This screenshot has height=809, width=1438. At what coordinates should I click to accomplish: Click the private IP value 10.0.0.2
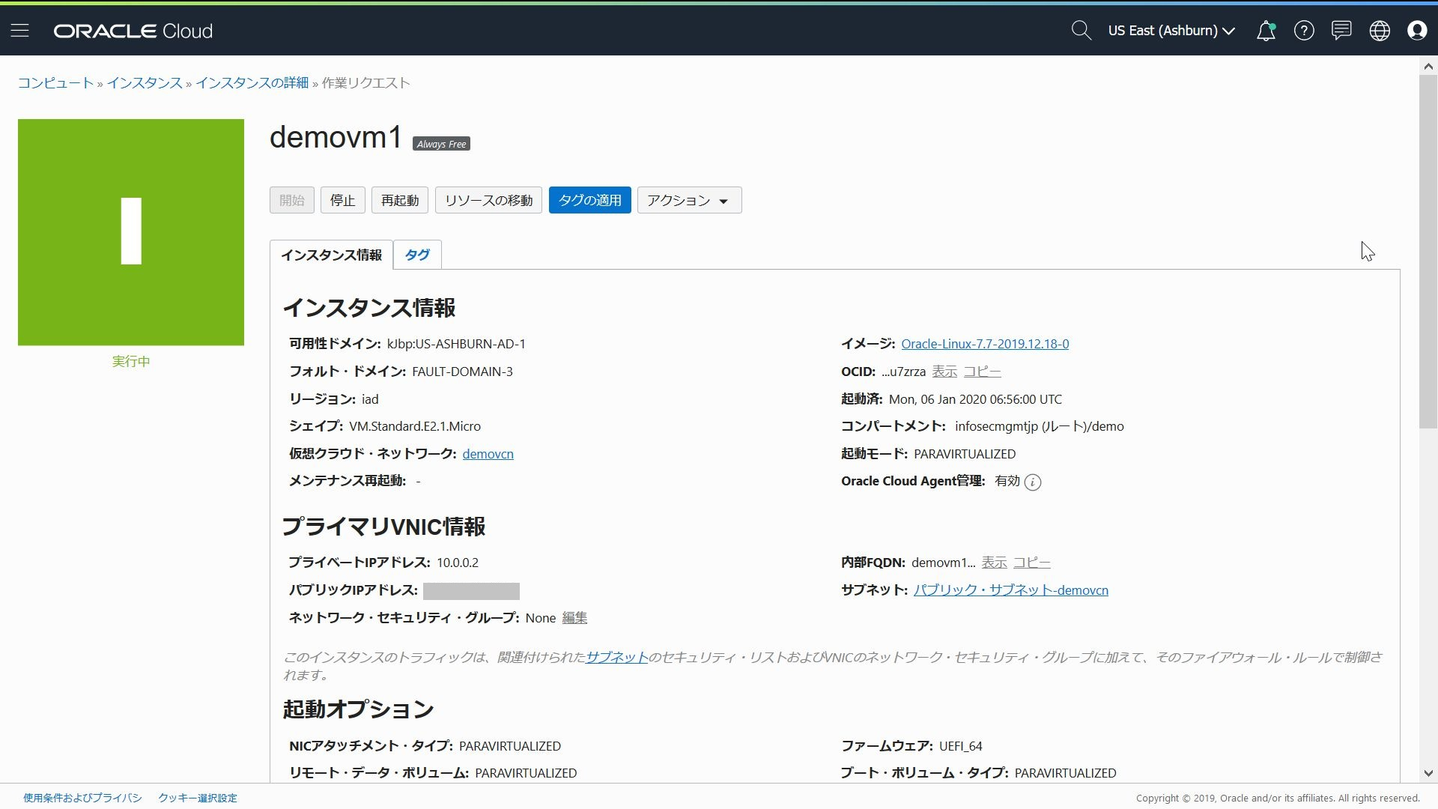pyautogui.click(x=458, y=563)
